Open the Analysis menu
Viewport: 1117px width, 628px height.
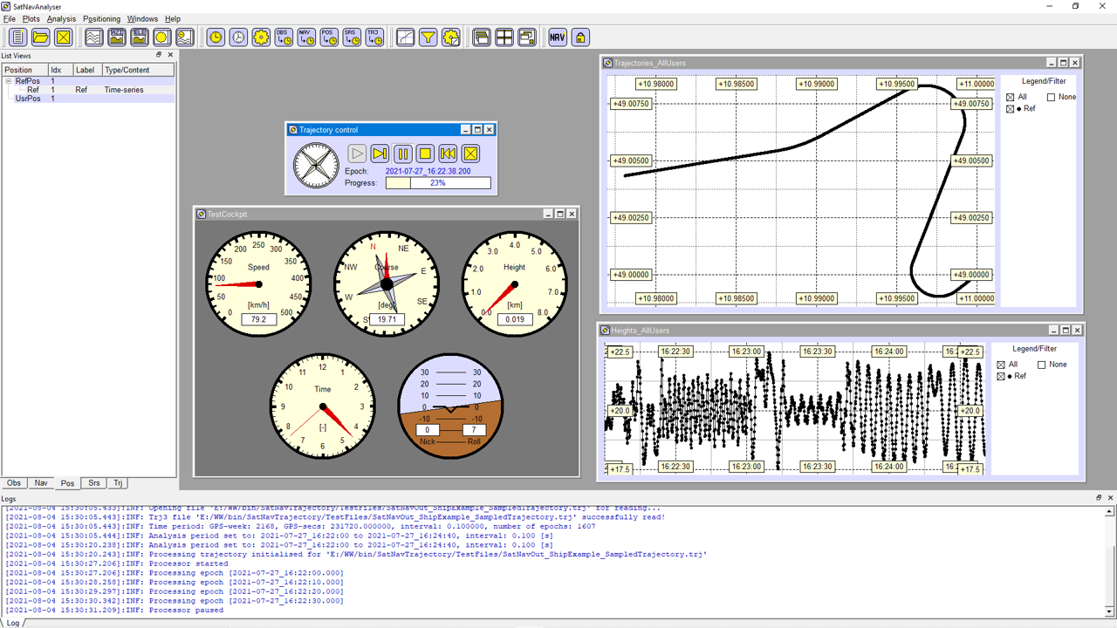(61, 18)
